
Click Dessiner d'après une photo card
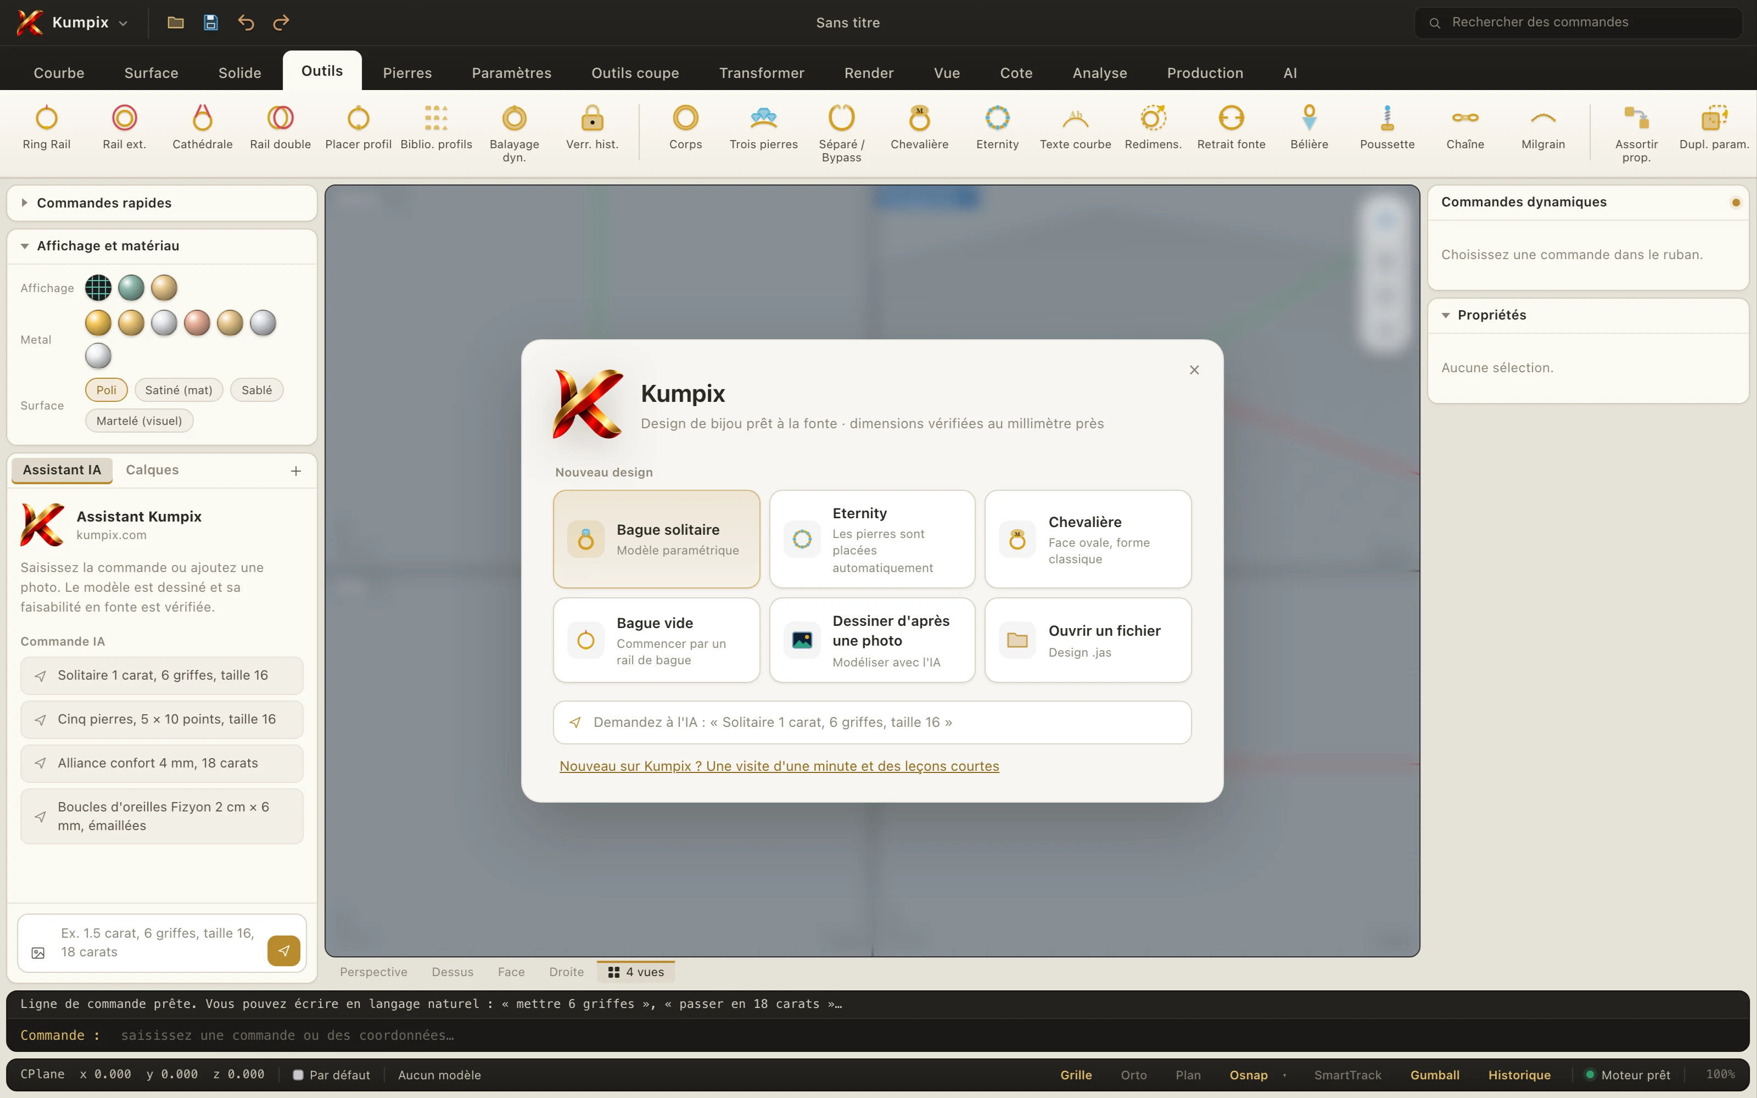pyautogui.click(x=872, y=640)
